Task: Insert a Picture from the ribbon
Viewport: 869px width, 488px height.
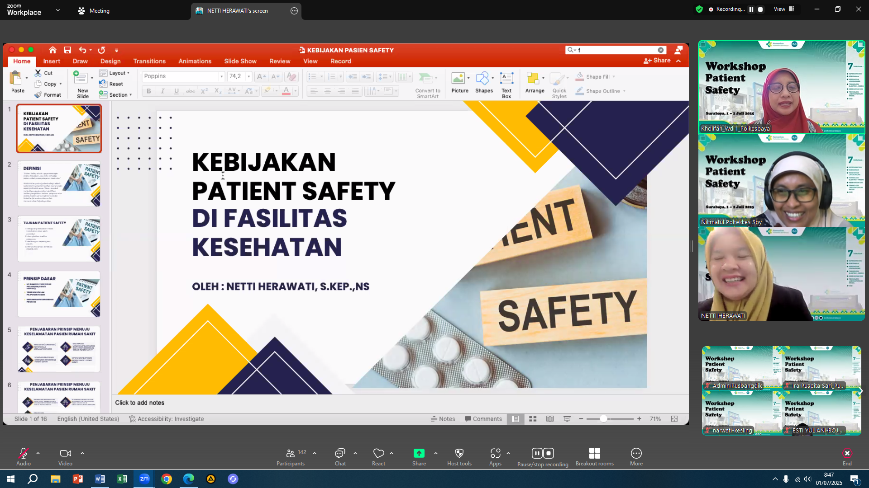Action: 460,83
